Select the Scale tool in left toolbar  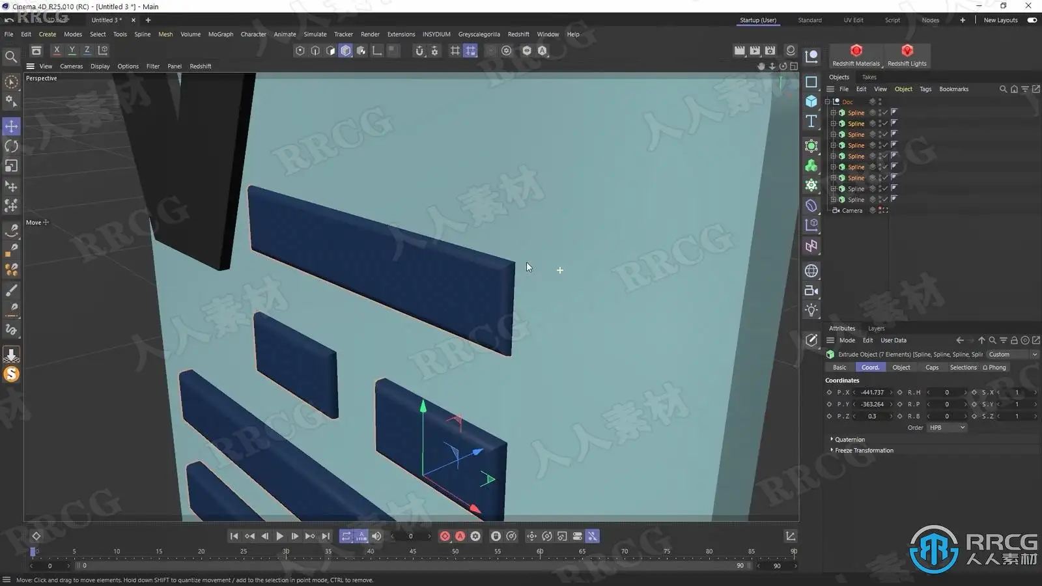[11, 166]
